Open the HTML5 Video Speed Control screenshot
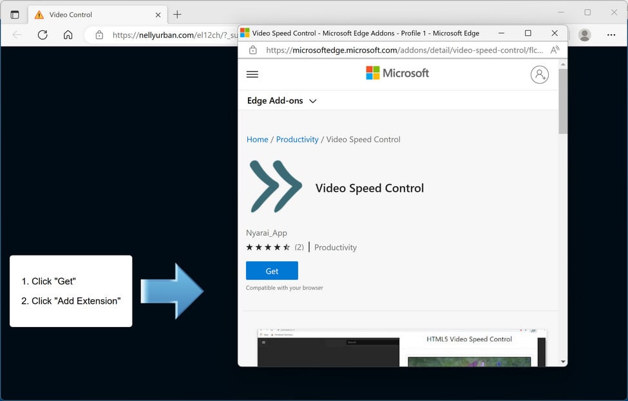The height and width of the screenshot is (401, 628). coord(401,348)
